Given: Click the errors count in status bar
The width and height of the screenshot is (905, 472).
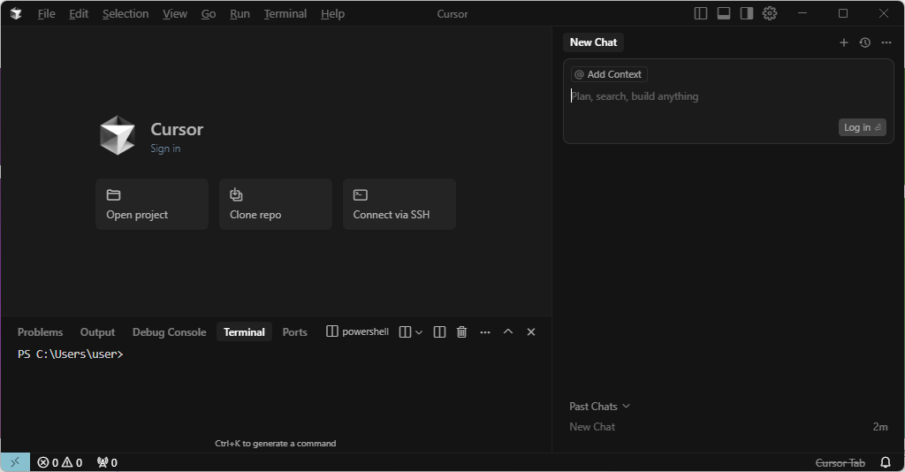Looking at the screenshot, I should (x=48, y=463).
